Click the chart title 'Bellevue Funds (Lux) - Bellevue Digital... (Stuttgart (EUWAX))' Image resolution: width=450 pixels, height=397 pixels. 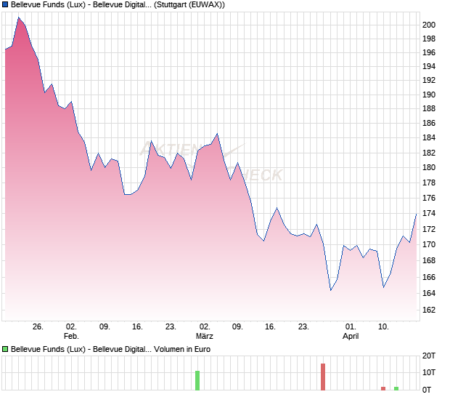(118, 5)
